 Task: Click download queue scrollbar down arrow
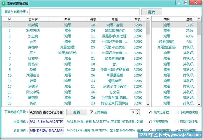point(199,105)
